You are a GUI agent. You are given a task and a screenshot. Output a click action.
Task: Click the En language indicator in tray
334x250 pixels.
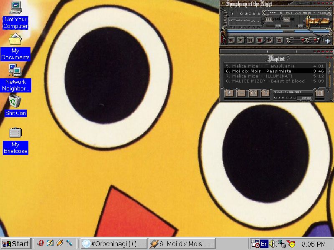click(264, 244)
